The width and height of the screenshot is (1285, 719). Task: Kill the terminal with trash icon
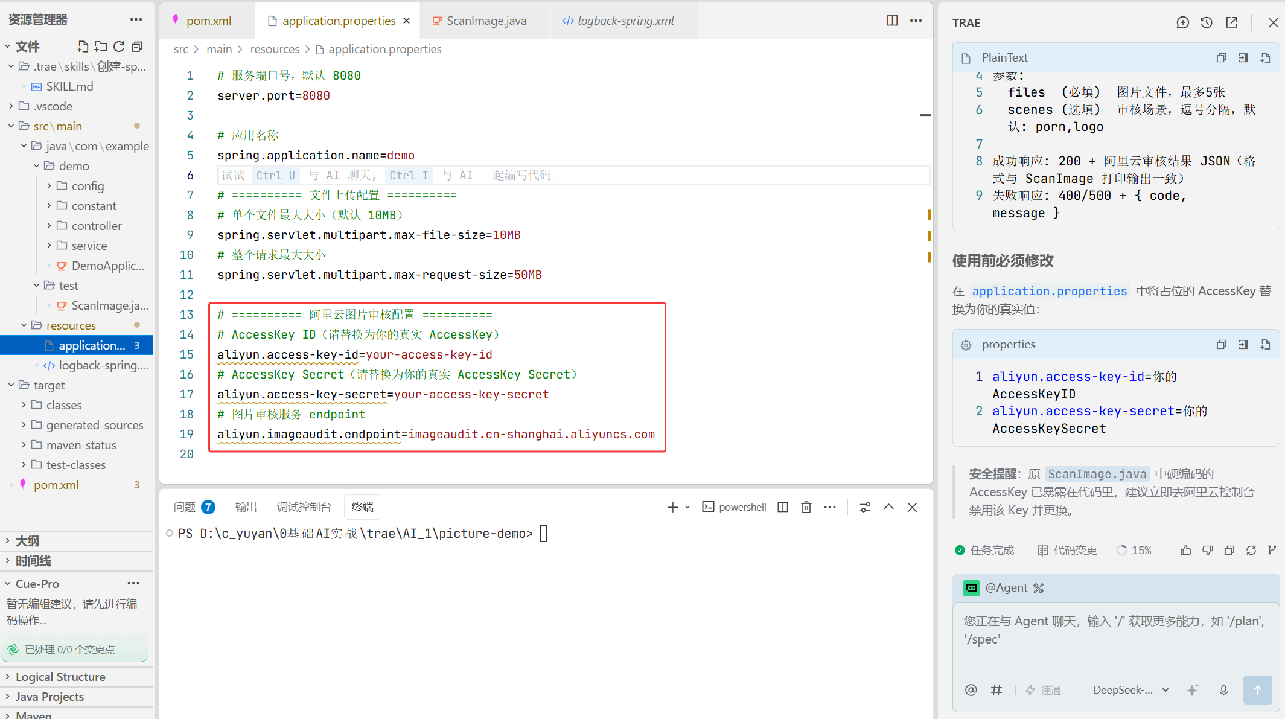pos(806,507)
